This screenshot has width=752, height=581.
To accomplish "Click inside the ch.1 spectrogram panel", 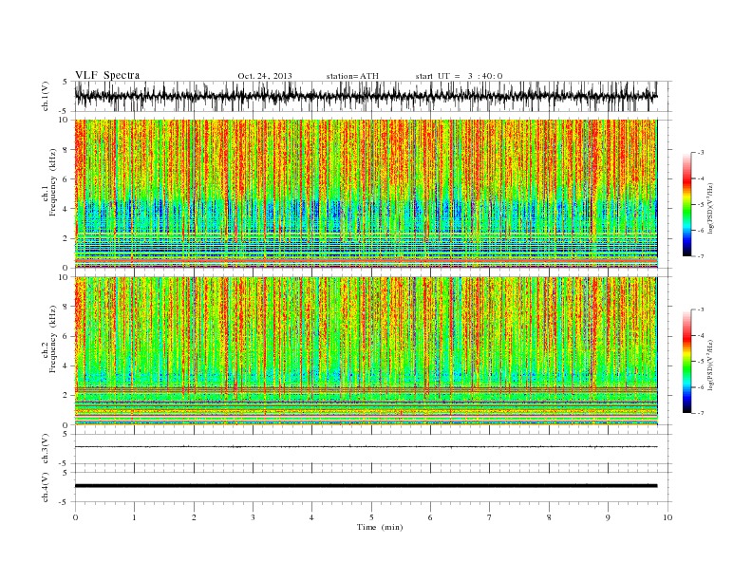I will 366,194.
